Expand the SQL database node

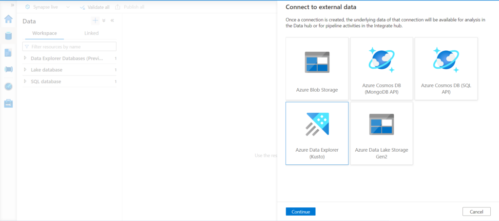[x=25, y=81]
